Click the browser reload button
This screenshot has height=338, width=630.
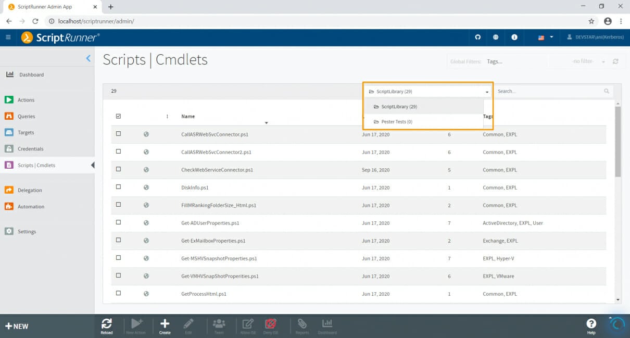coord(35,21)
